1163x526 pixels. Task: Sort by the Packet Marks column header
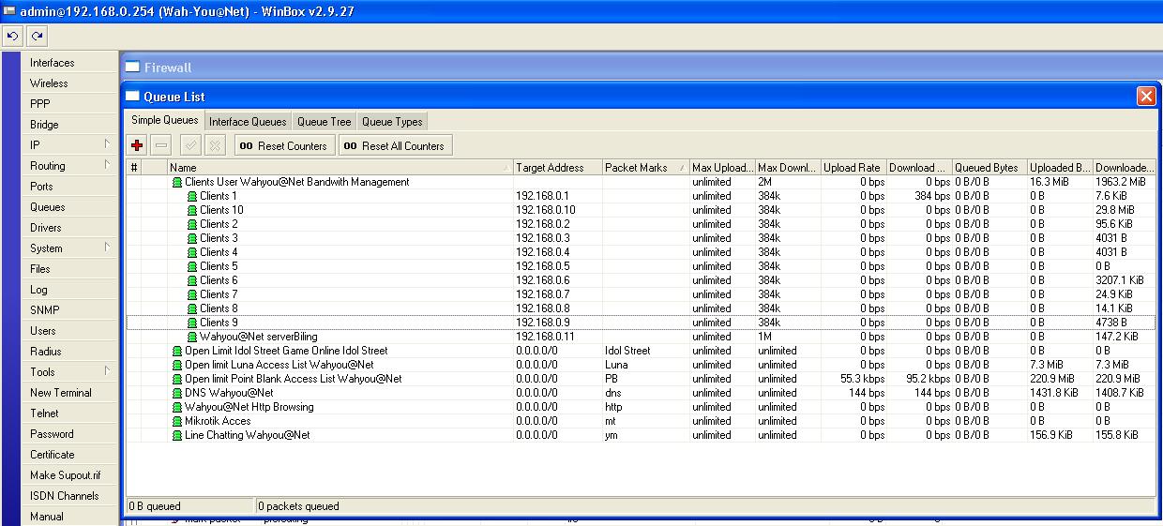[645, 168]
